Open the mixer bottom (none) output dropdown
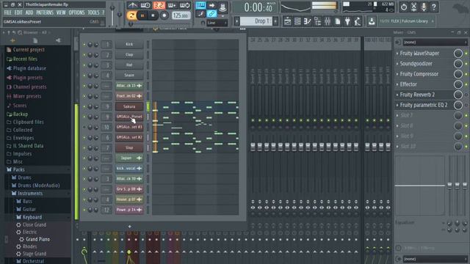 [x=435, y=259]
